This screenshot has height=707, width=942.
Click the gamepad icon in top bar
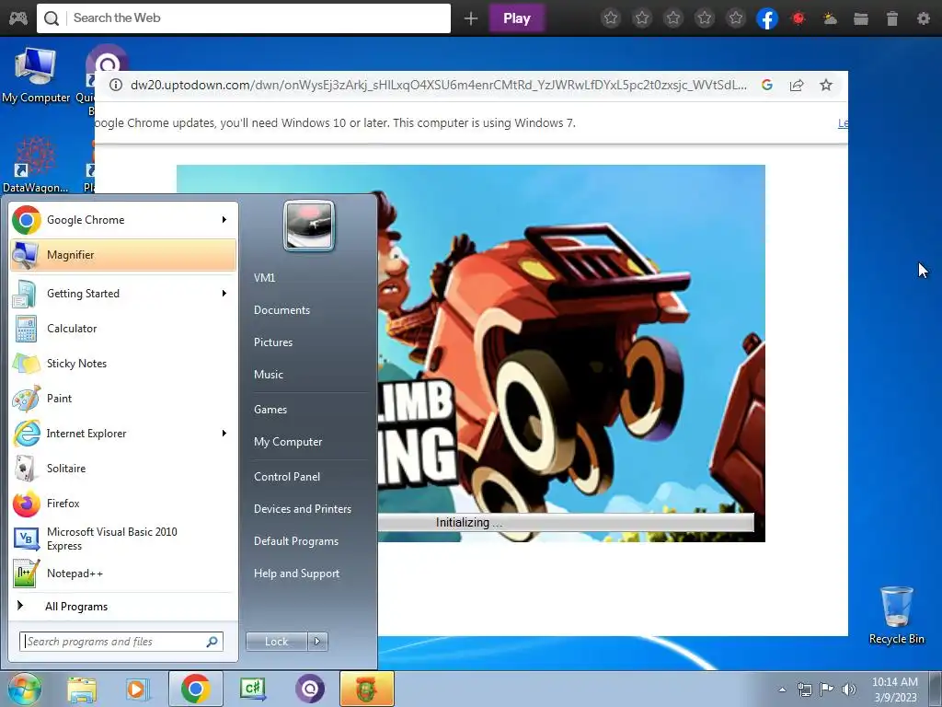[18, 18]
